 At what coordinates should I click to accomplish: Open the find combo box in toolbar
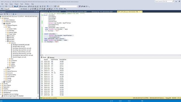pyautogui.click(x=68, y=7)
